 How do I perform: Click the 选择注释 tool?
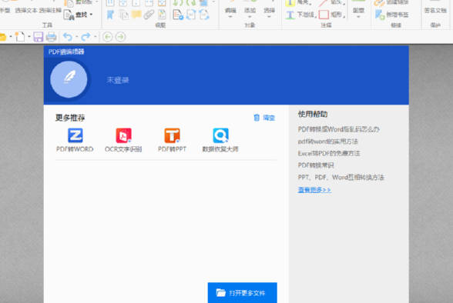click(x=50, y=10)
